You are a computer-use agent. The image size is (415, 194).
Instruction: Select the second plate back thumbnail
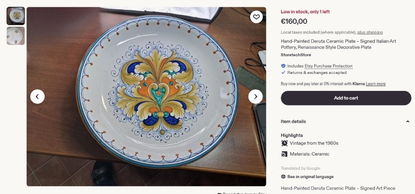click(x=16, y=36)
